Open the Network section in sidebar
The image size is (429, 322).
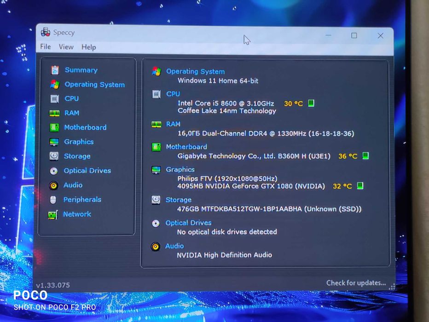pos(77,214)
